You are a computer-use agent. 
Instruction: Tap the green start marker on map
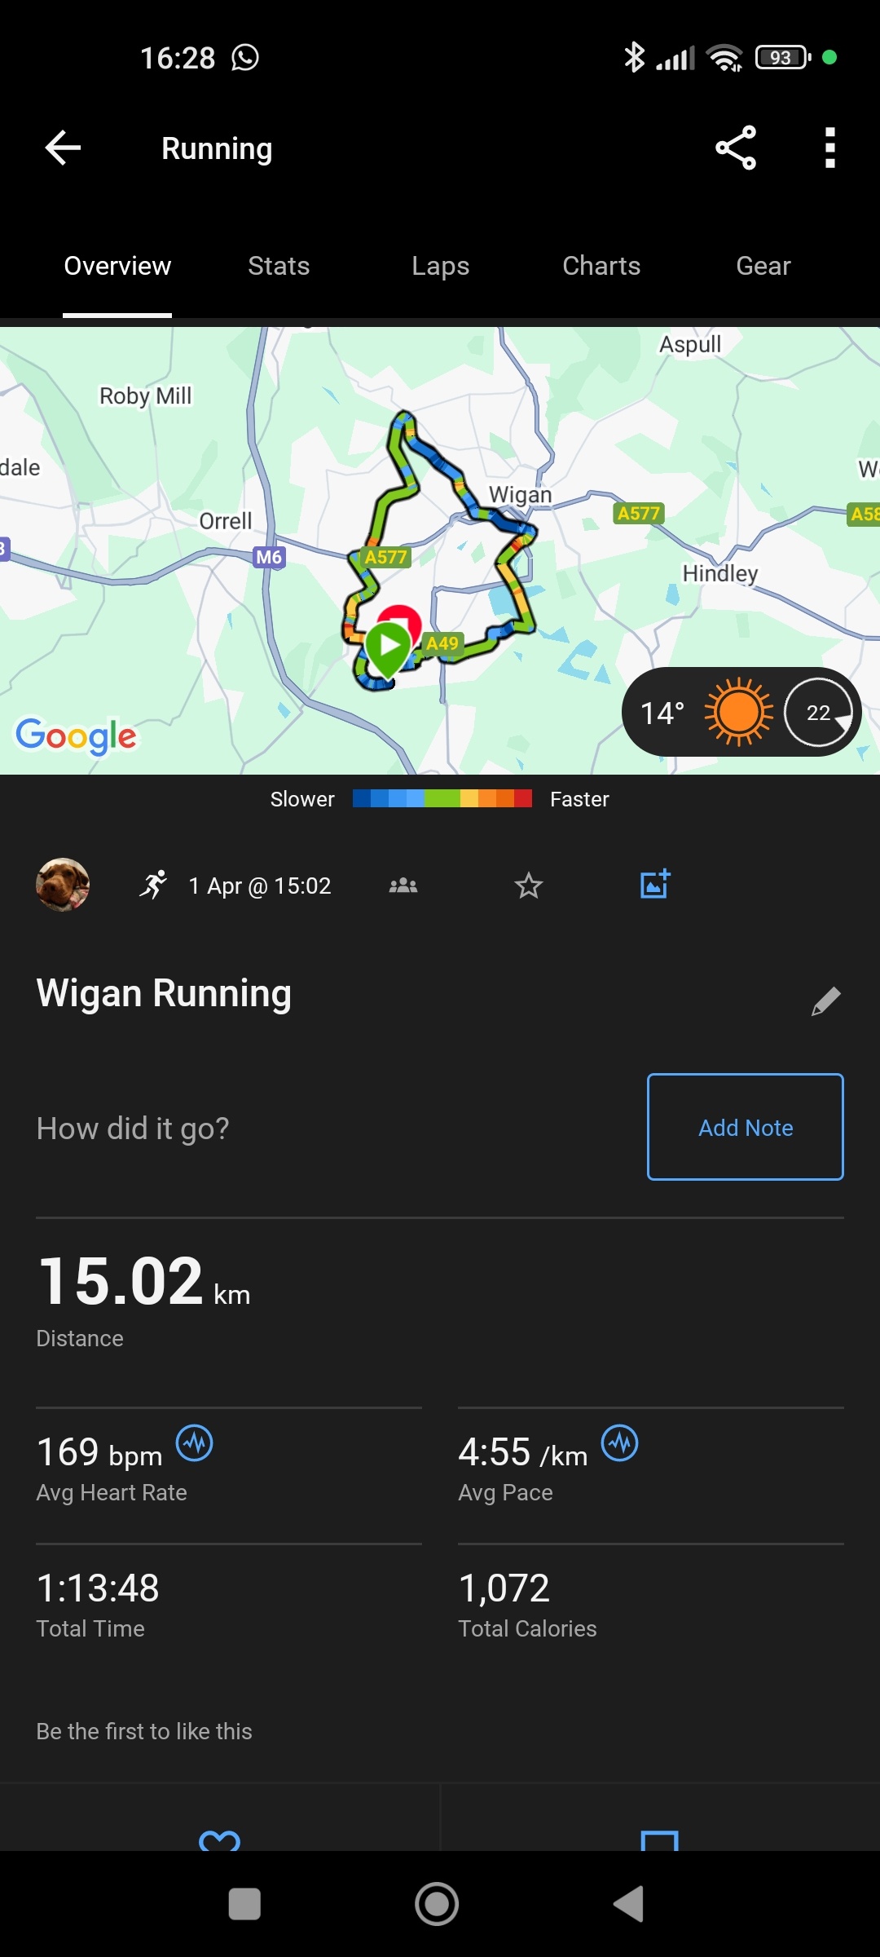click(388, 646)
